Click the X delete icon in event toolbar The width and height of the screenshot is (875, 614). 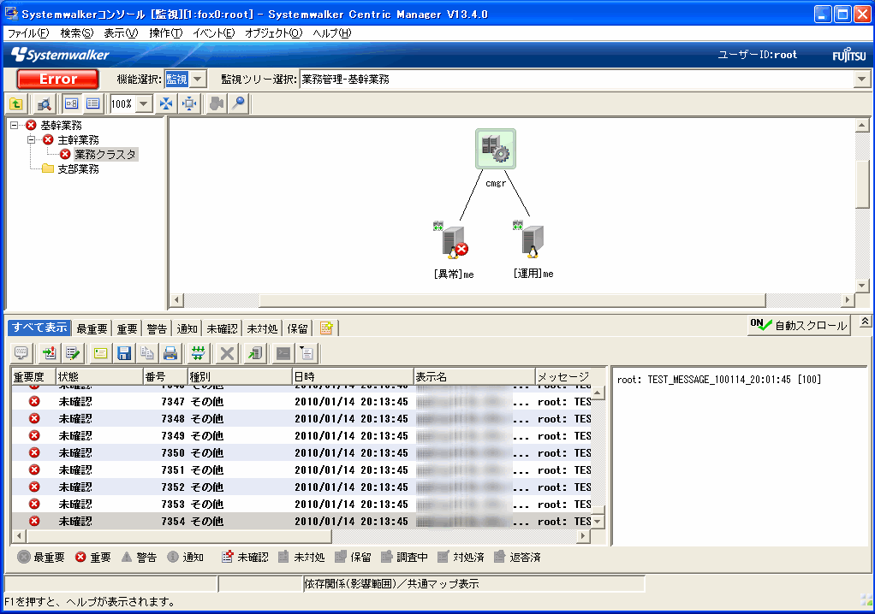tap(227, 353)
